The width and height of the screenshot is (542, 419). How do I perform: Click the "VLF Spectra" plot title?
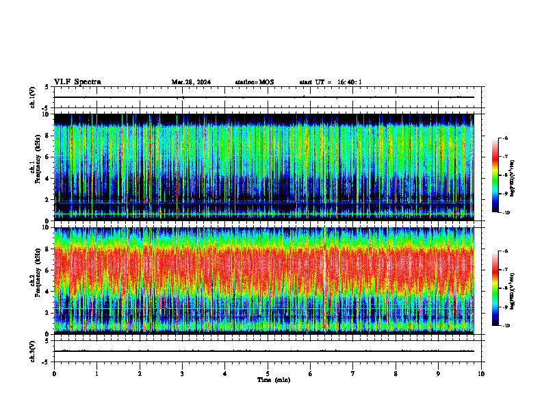[x=77, y=82]
